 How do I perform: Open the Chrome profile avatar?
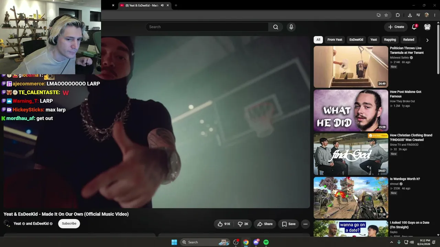click(x=427, y=15)
